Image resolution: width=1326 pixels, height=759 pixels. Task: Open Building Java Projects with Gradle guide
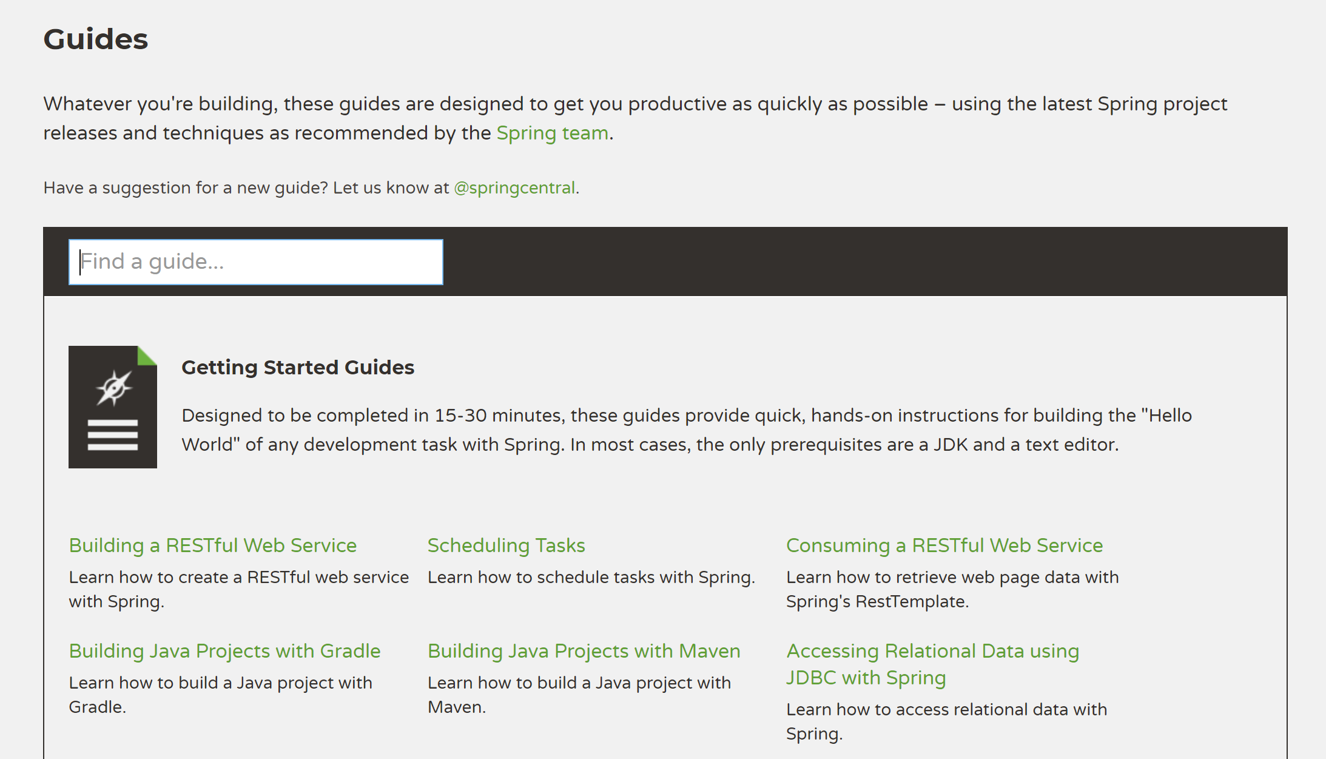[x=224, y=651]
